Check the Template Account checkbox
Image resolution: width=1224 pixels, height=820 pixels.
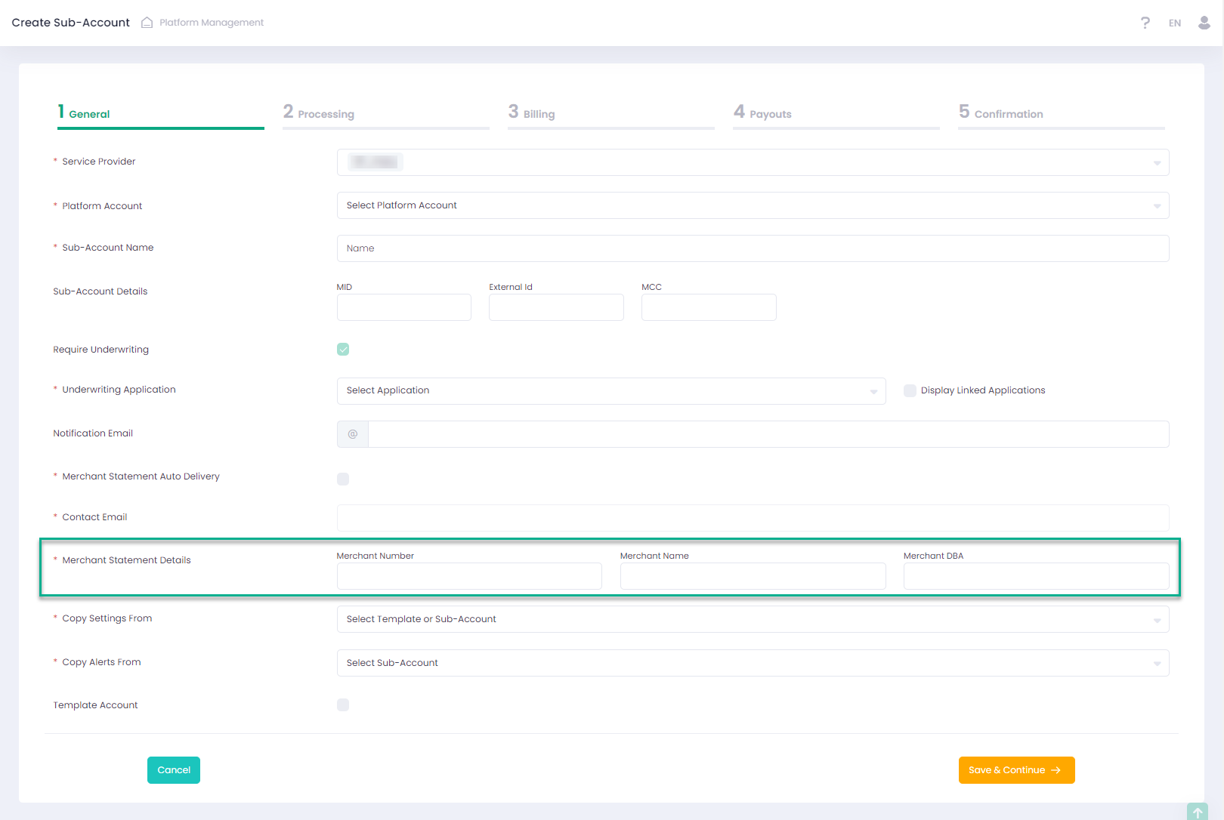(x=343, y=705)
